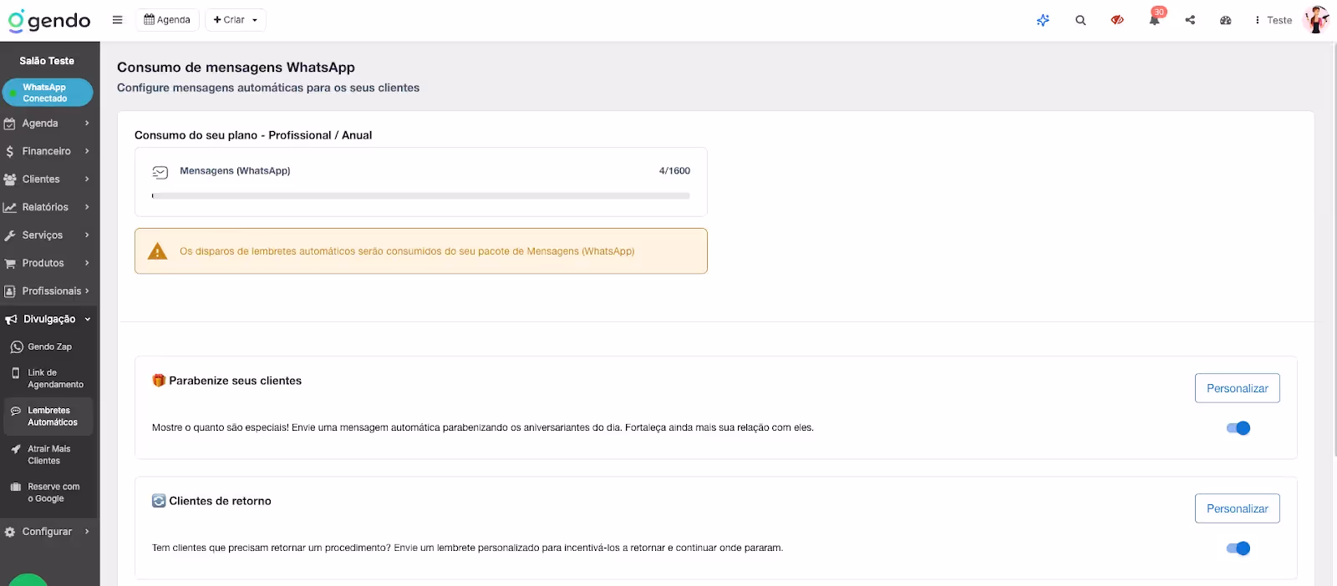The height and width of the screenshot is (586, 1337).
Task: Click the Lembretes Automáticos chat icon
Action: [16, 411]
